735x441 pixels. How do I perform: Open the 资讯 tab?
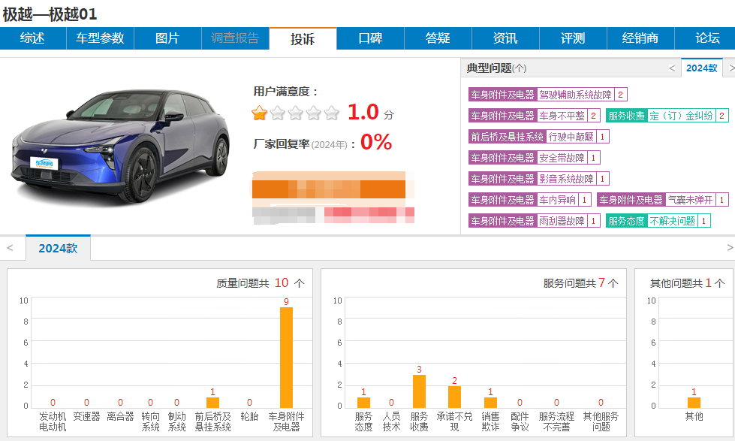pyautogui.click(x=505, y=38)
